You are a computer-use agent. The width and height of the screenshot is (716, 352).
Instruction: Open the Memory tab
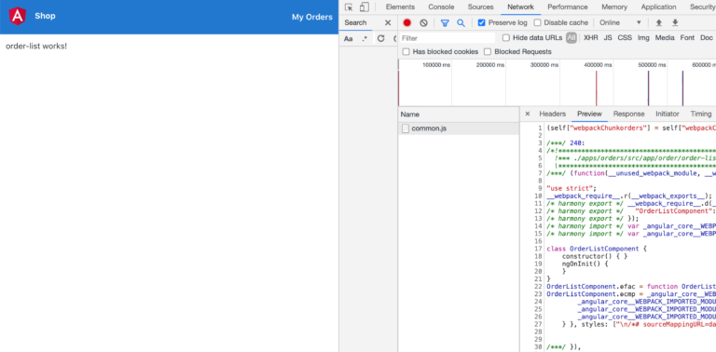(x=614, y=7)
